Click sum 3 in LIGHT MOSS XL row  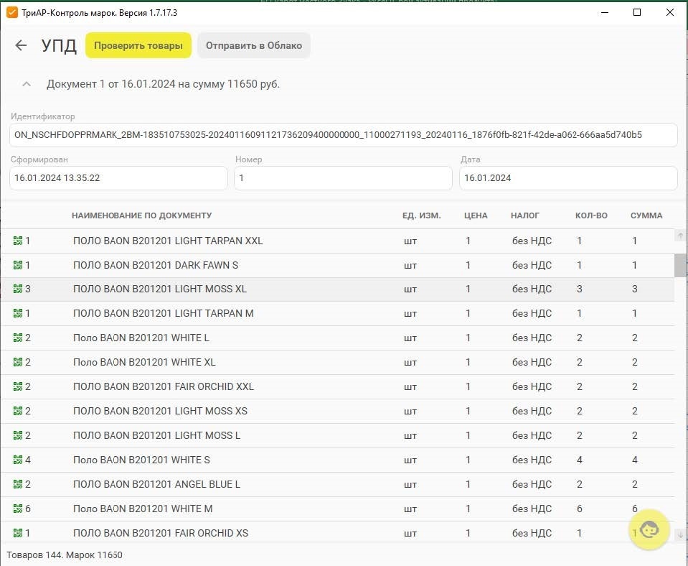point(634,289)
